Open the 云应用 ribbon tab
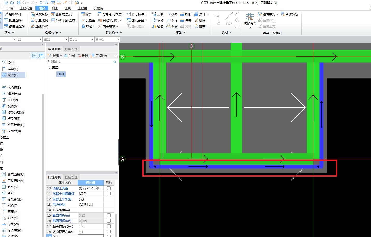This screenshot has height=237, width=371. point(98,8)
